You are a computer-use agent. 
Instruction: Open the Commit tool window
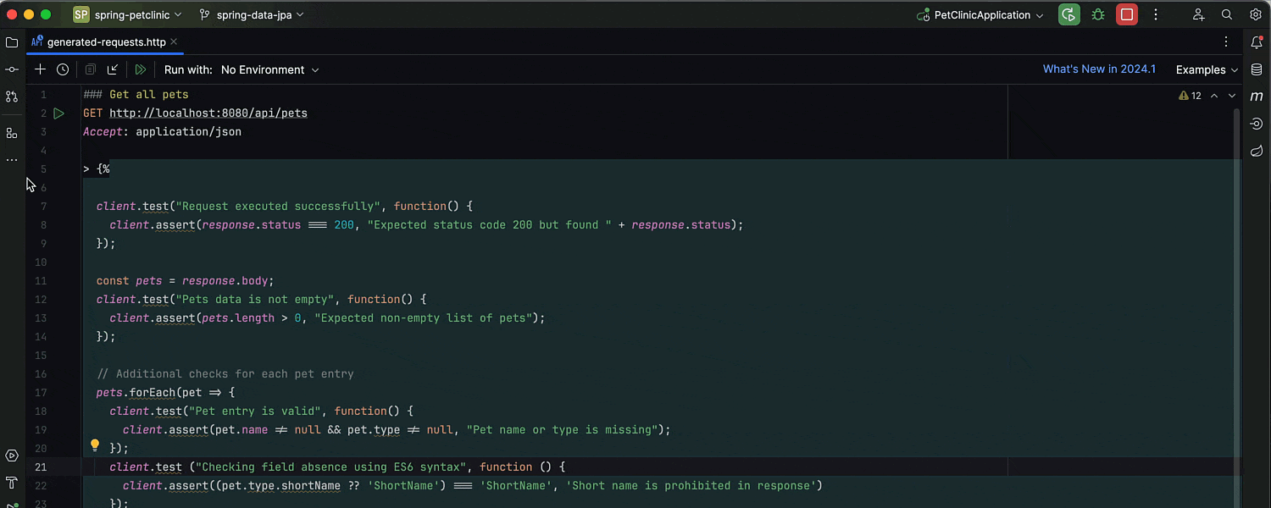click(12, 69)
